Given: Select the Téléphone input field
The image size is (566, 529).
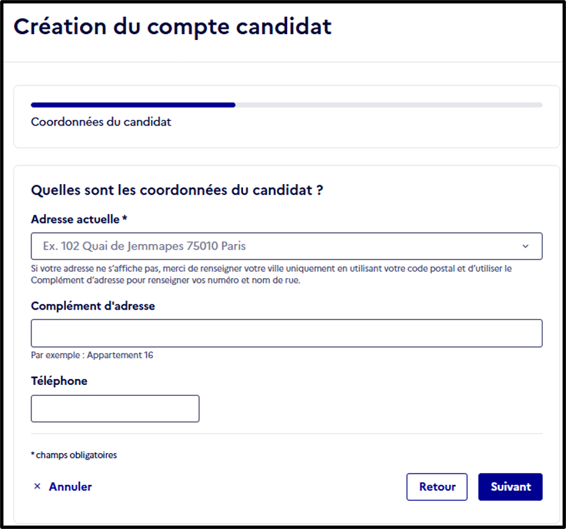Looking at the screenshot, I should pos(115,408).
